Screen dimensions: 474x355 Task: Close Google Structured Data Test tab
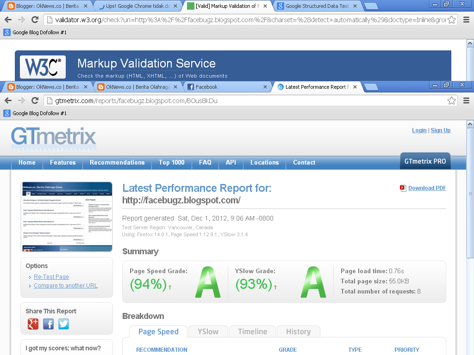point(355,6)
